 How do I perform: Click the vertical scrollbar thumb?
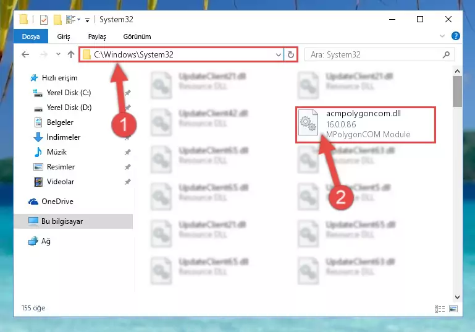(x=457, y=92)
